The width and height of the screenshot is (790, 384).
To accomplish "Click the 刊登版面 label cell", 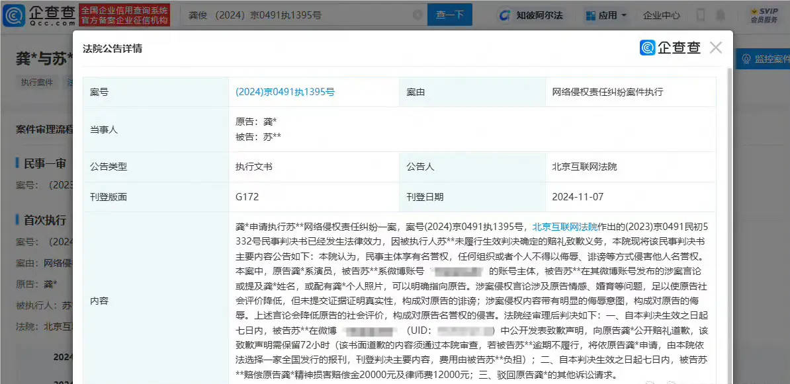I will click(x=155, y=197).
